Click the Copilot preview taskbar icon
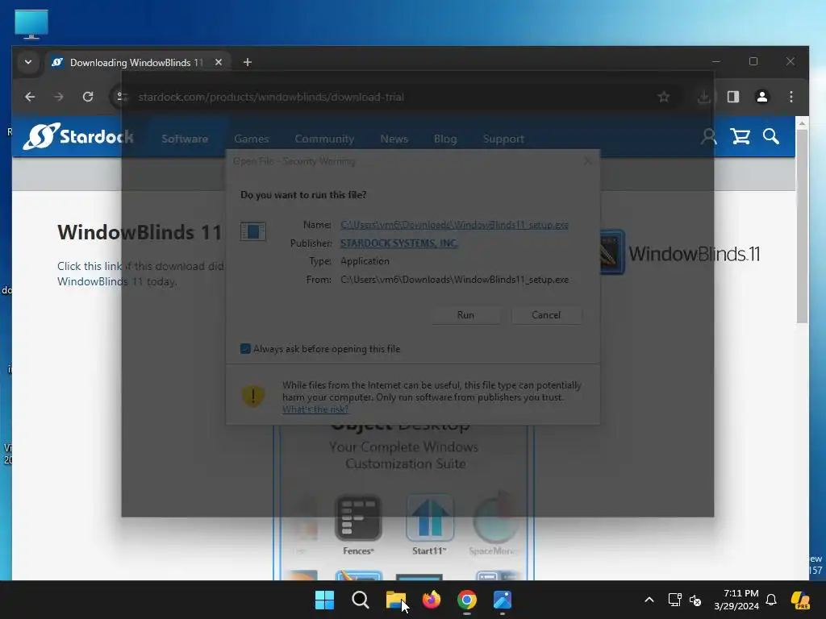 point(801,600)
